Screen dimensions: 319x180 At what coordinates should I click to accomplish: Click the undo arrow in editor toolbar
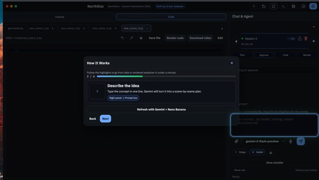coord(122,38)
